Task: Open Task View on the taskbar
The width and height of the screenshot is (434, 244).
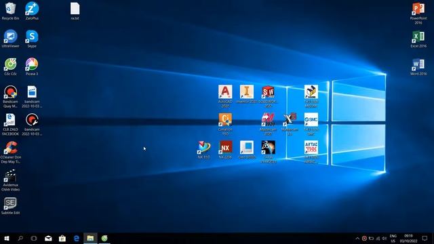Action: click(x=34, y=238)
